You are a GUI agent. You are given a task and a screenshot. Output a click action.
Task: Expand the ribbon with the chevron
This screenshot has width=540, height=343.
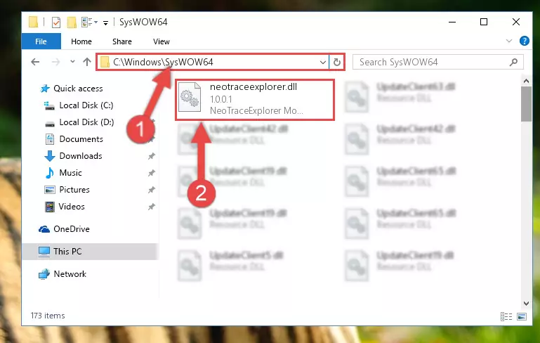click(509, 41)
